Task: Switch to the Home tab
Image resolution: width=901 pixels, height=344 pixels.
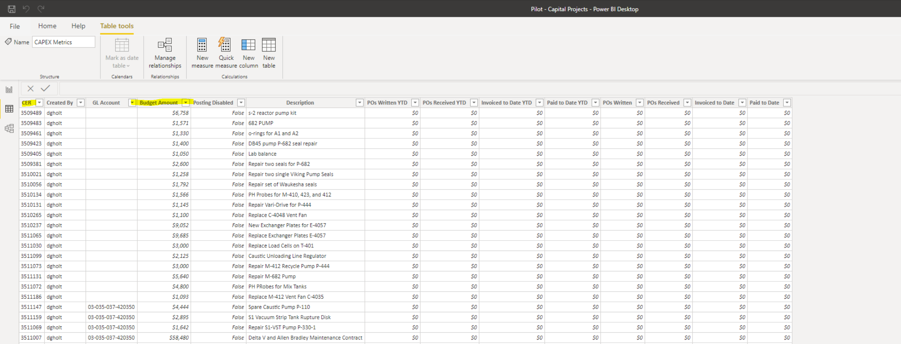Action: [x=47, y=26]
